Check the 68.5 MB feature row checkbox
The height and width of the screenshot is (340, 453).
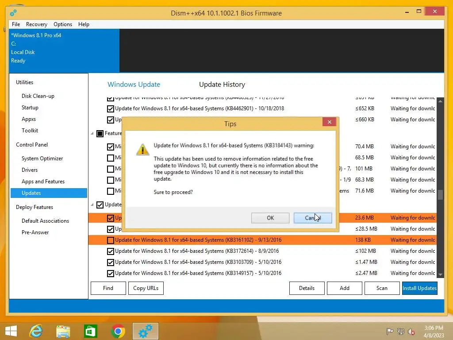coord(110,158)
